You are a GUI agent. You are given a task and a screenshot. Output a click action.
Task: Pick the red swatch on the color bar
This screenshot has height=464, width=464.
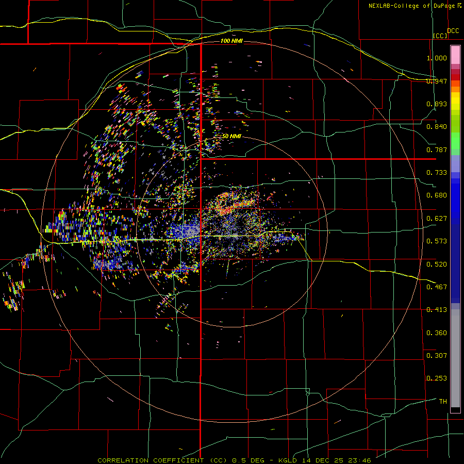pos(455,77)
